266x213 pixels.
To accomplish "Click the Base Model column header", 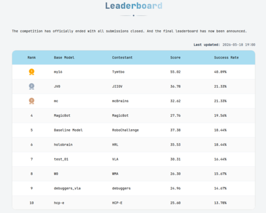I will click(x=64, y=58).
